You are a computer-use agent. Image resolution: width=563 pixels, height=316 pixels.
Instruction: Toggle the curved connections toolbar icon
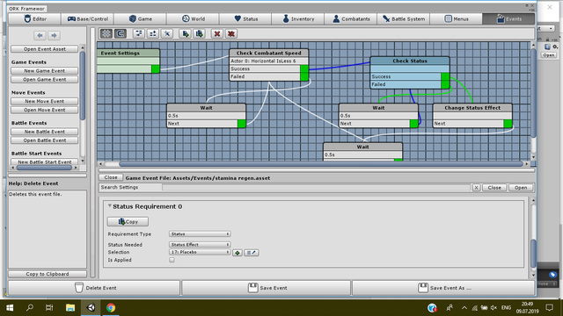121,33
